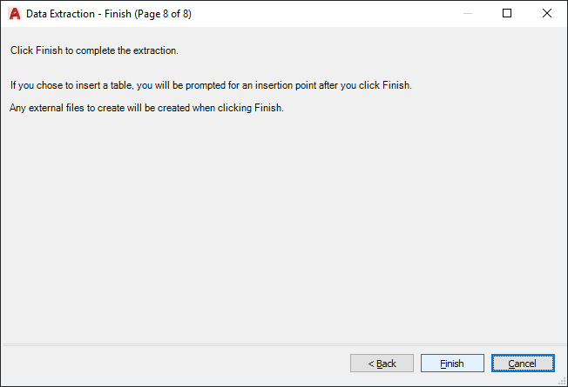Close the Data Extraction wizard
The width and height of the screenshot is (568, 387).
[x=547, y=13]
